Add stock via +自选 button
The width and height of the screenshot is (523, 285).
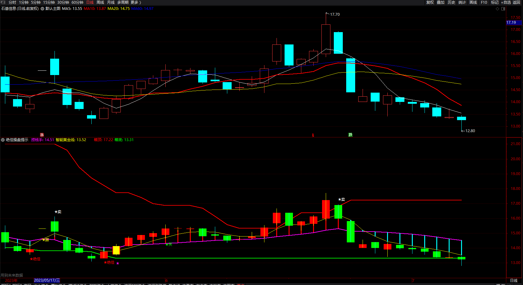[506, 2]
